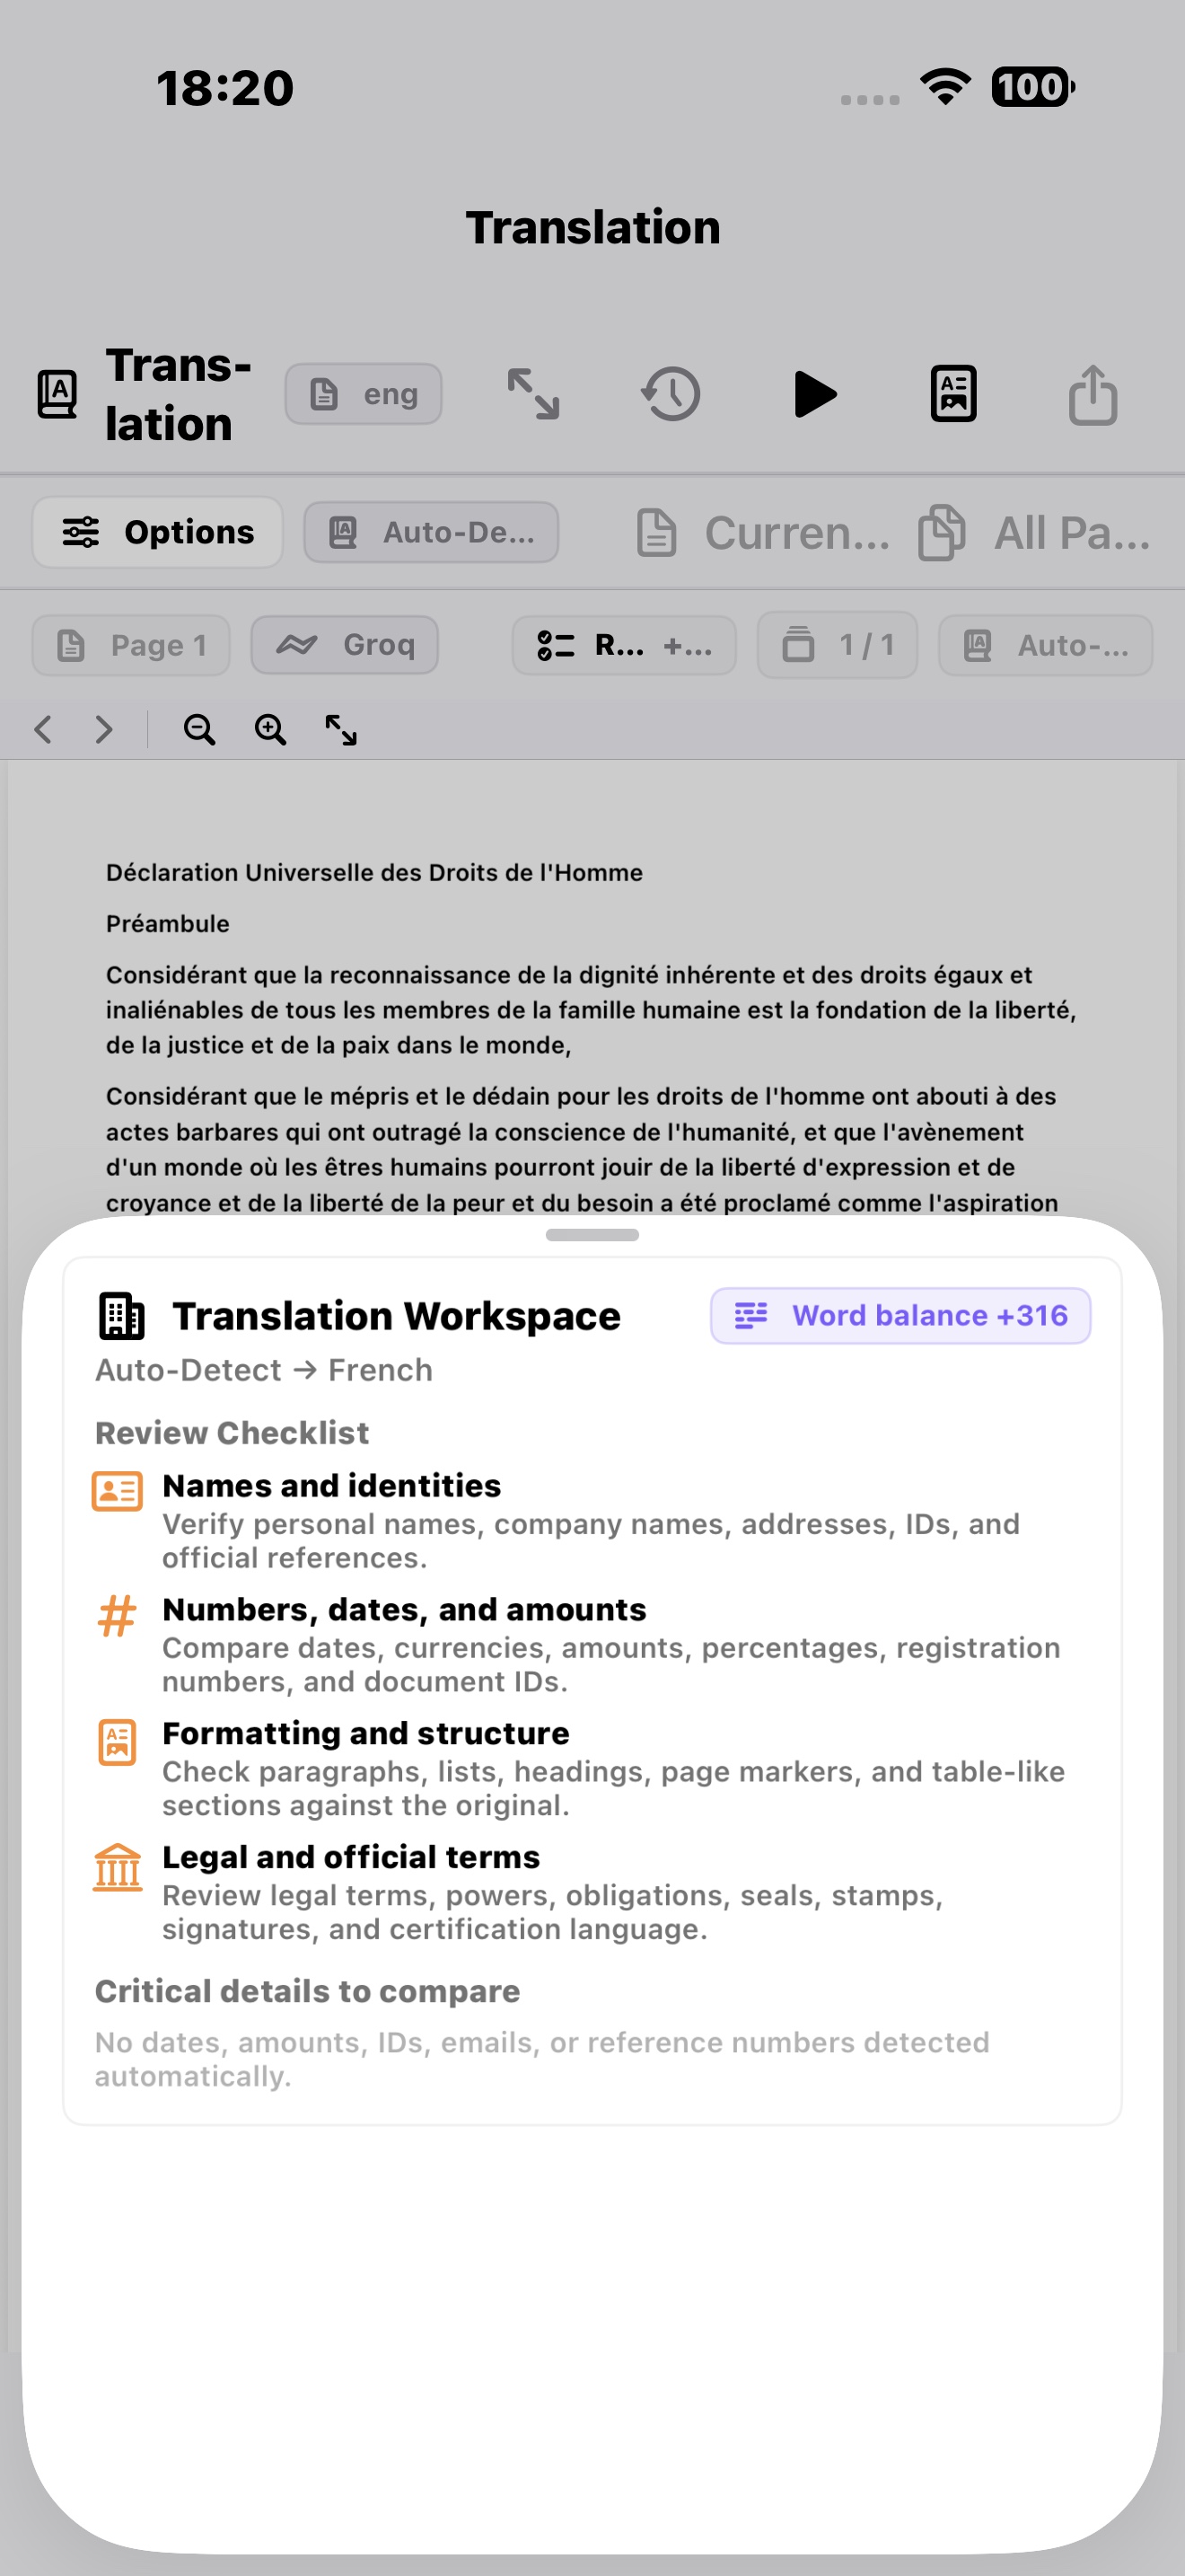Choose the Groq provider chip

tap(345, 645)
